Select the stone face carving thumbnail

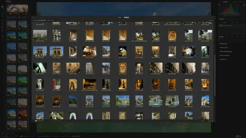point(123,68)
